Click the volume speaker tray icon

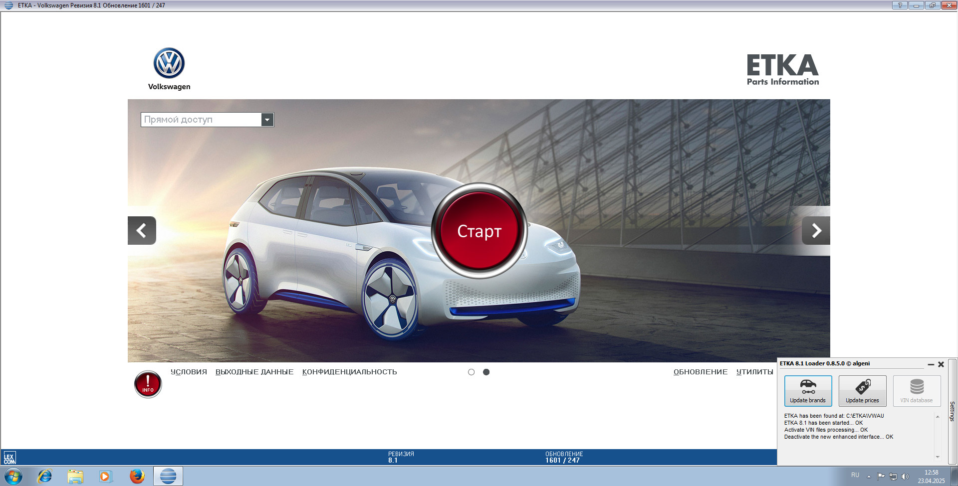tap(905, 477)
